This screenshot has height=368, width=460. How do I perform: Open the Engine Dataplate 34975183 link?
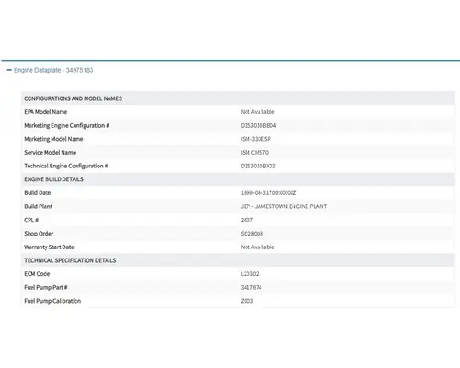53,70
